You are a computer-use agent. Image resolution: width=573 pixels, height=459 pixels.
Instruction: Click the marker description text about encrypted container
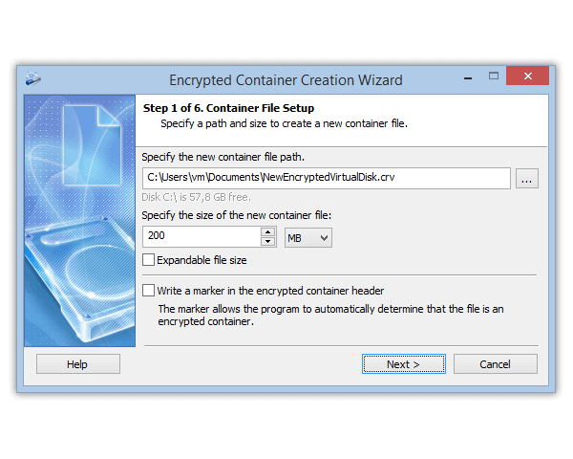tap(330, 316)
